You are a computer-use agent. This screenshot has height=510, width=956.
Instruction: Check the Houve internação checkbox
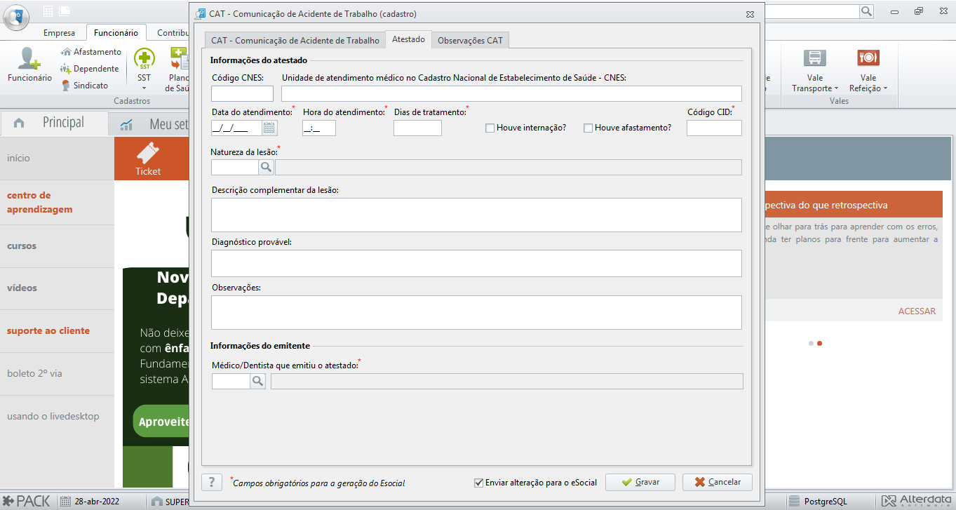(x=490, y=128)
